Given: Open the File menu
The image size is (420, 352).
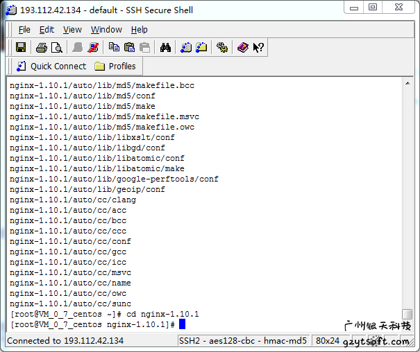Looking at the screenshot, I should 24,30.
